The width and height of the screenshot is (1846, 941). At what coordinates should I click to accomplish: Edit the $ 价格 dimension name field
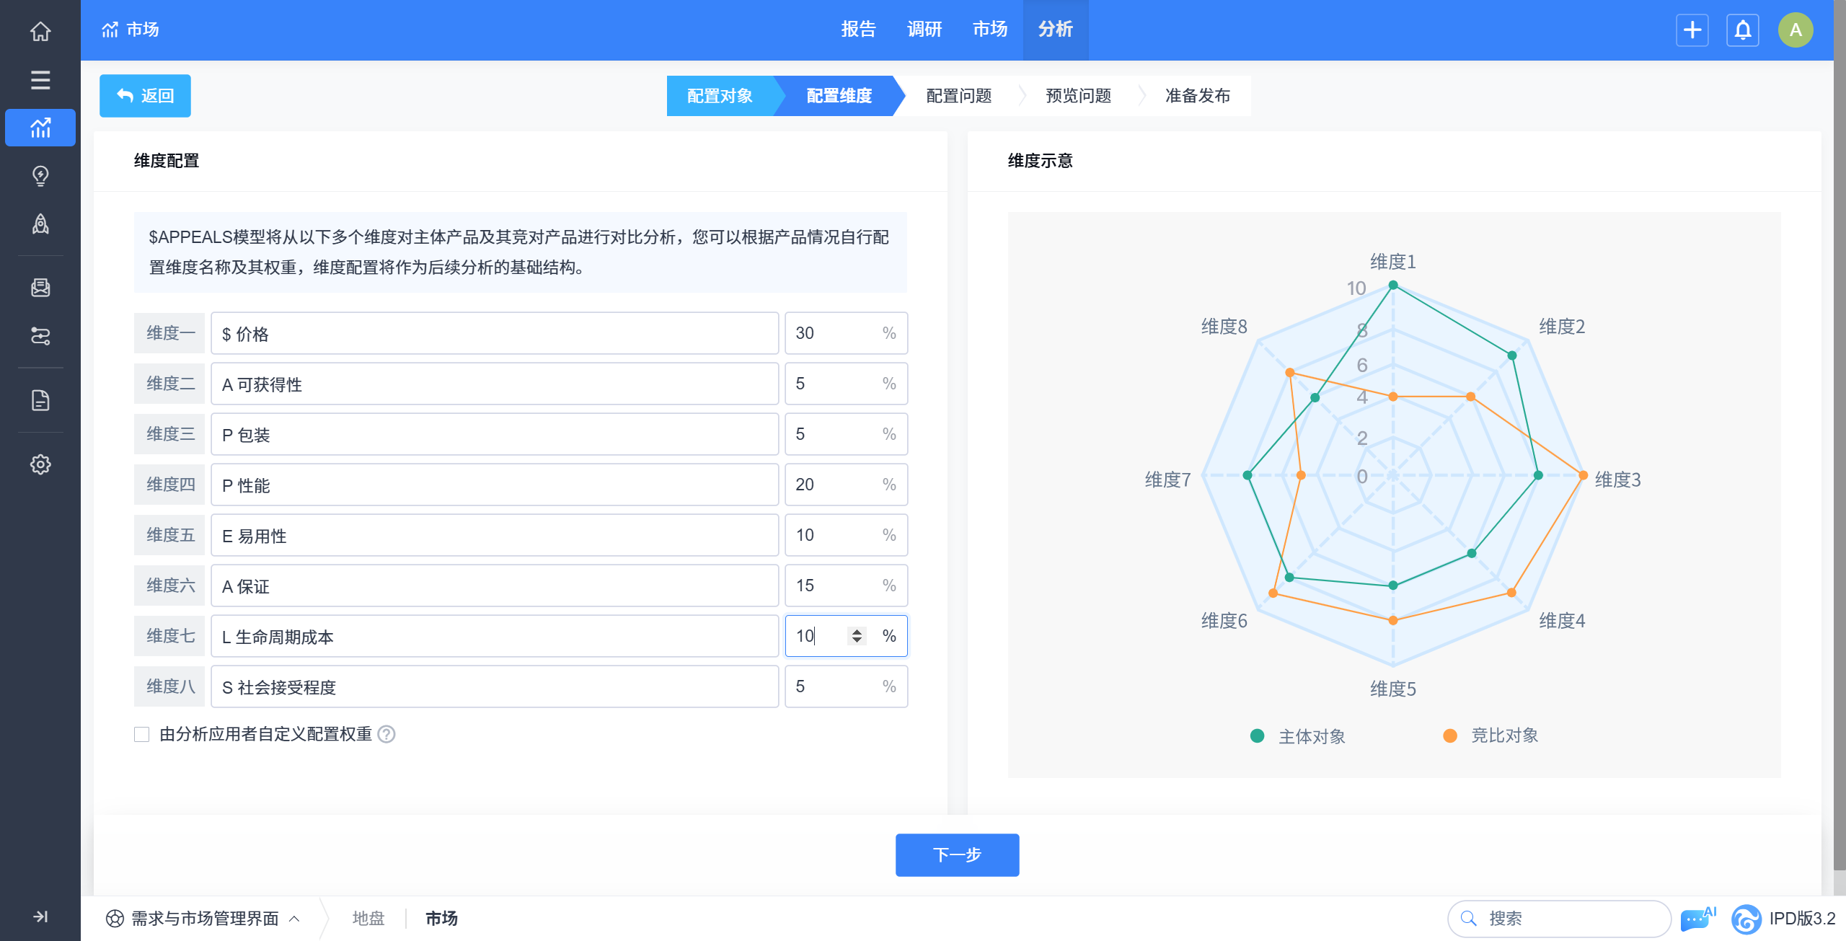(x=495, y=333)
